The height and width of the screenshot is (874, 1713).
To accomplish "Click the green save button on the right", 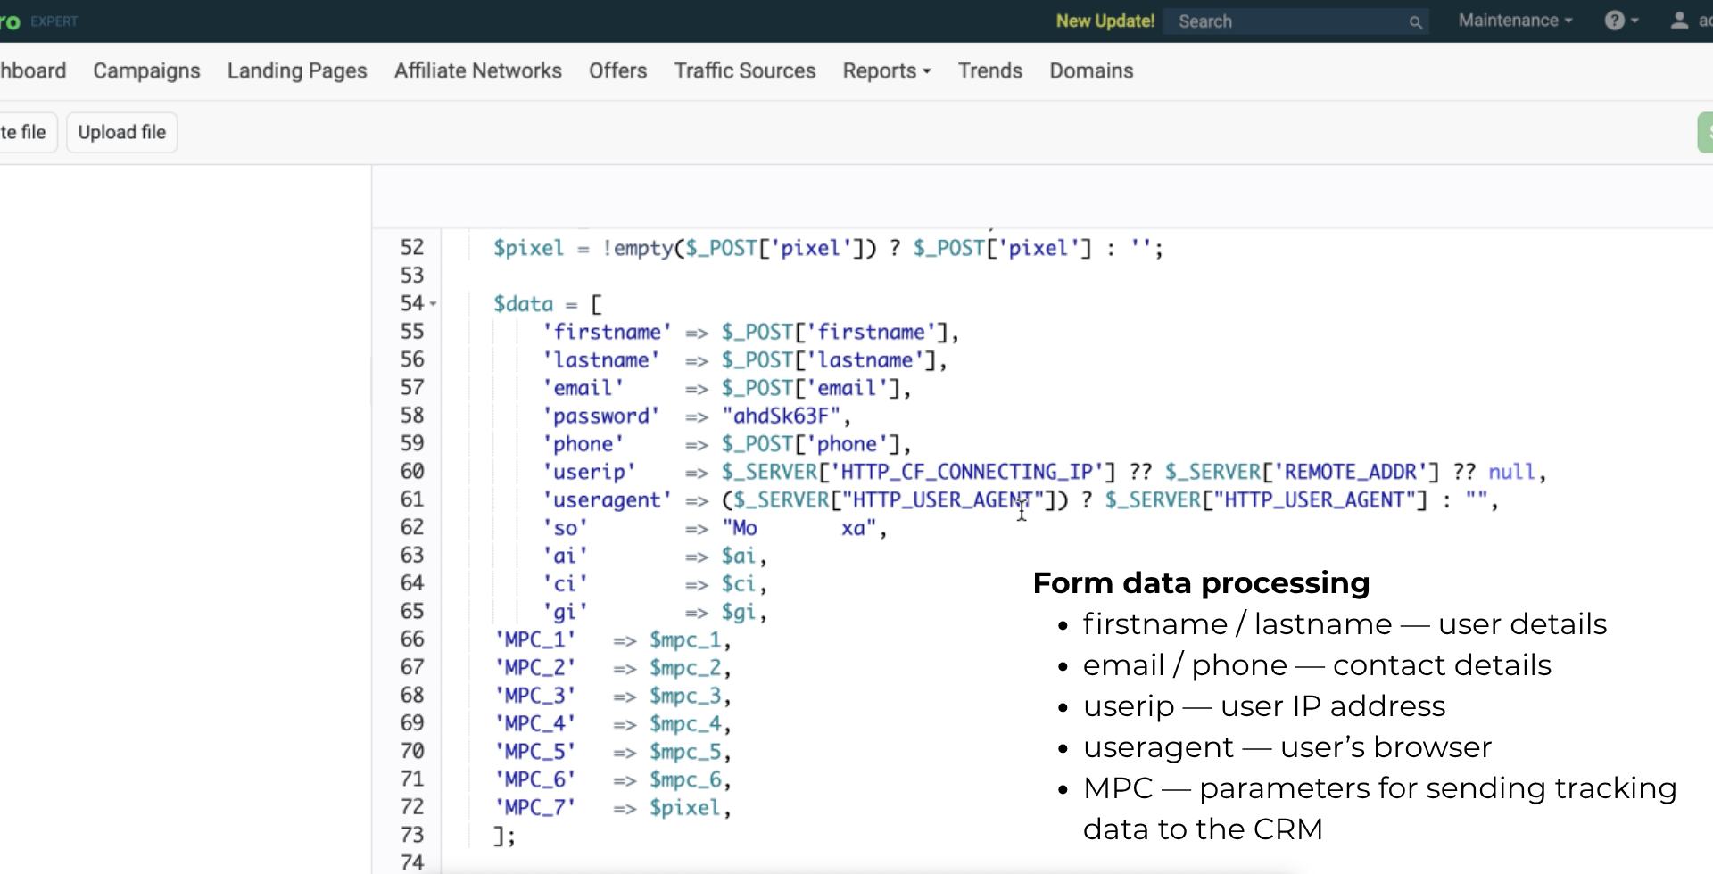I will pyautogui.click(x=1707, y=131).
